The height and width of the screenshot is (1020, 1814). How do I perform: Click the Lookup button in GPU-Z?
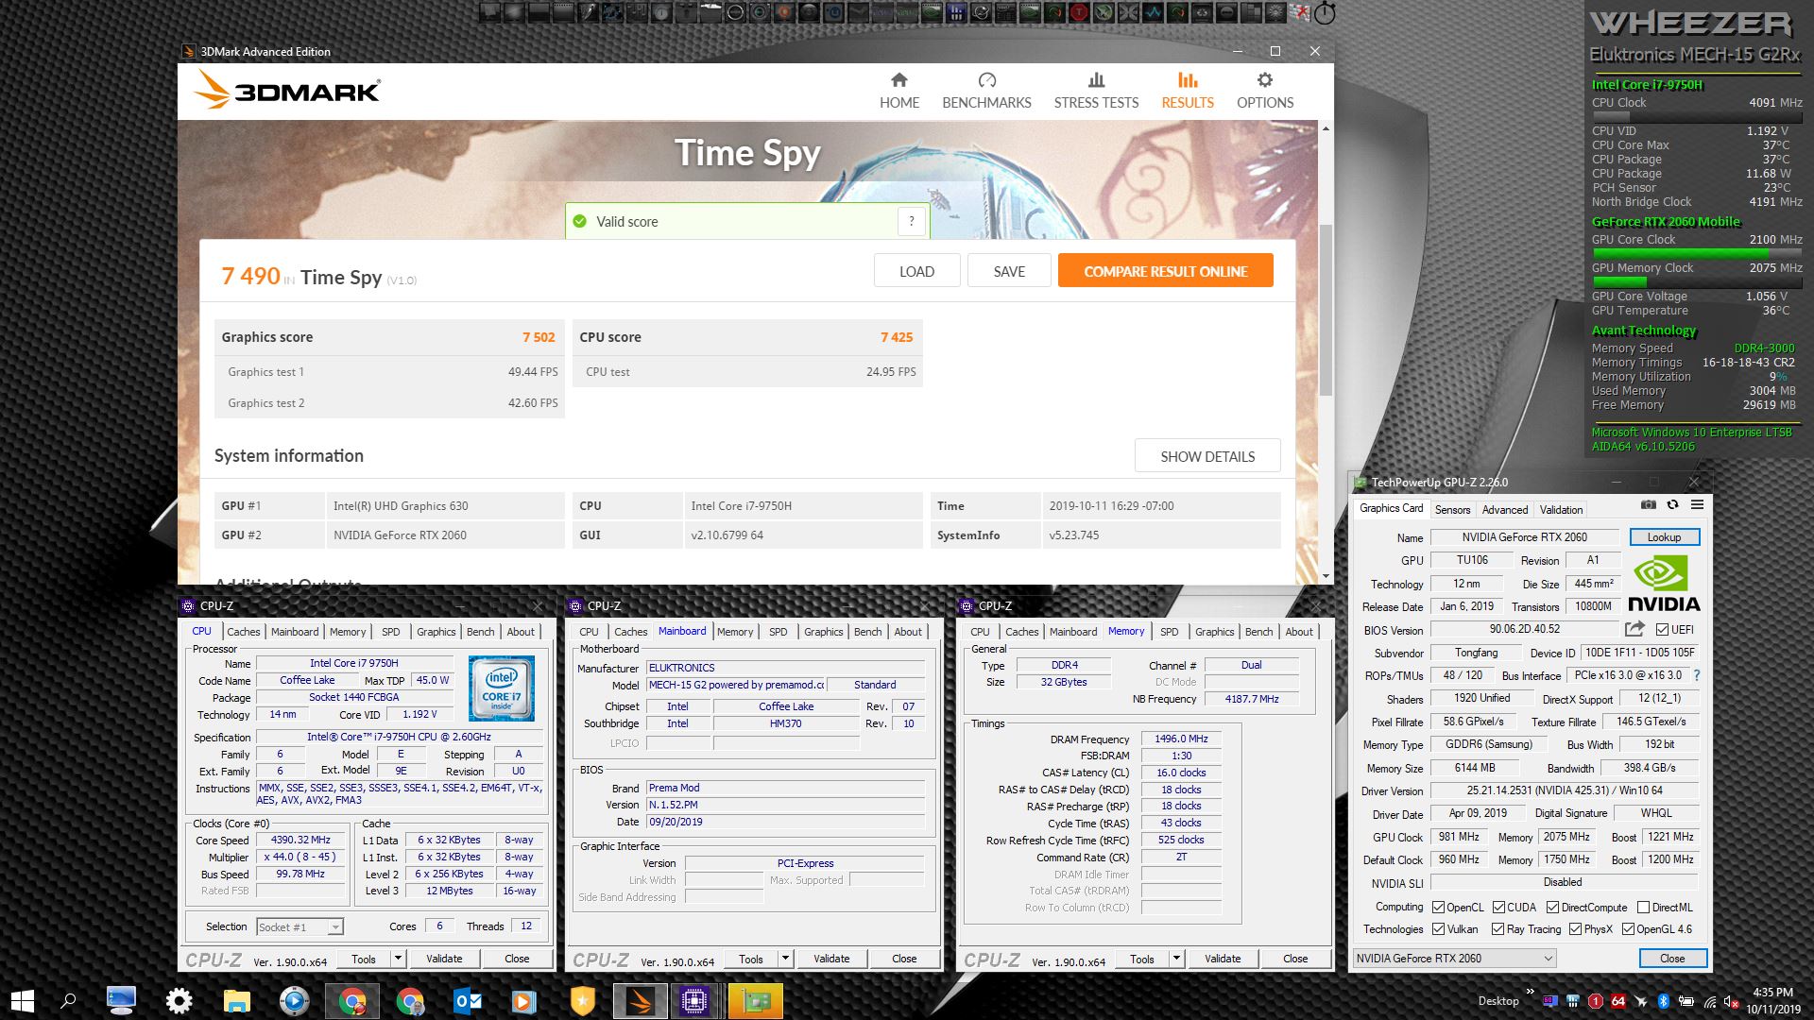coord(1664,537)
